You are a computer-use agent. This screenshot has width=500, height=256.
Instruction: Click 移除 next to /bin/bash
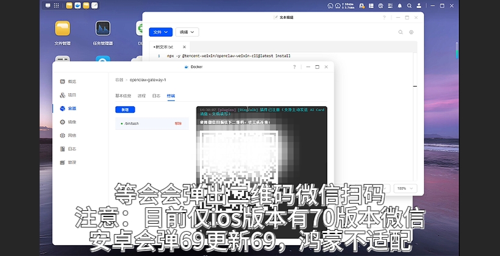tap(178, 123)
